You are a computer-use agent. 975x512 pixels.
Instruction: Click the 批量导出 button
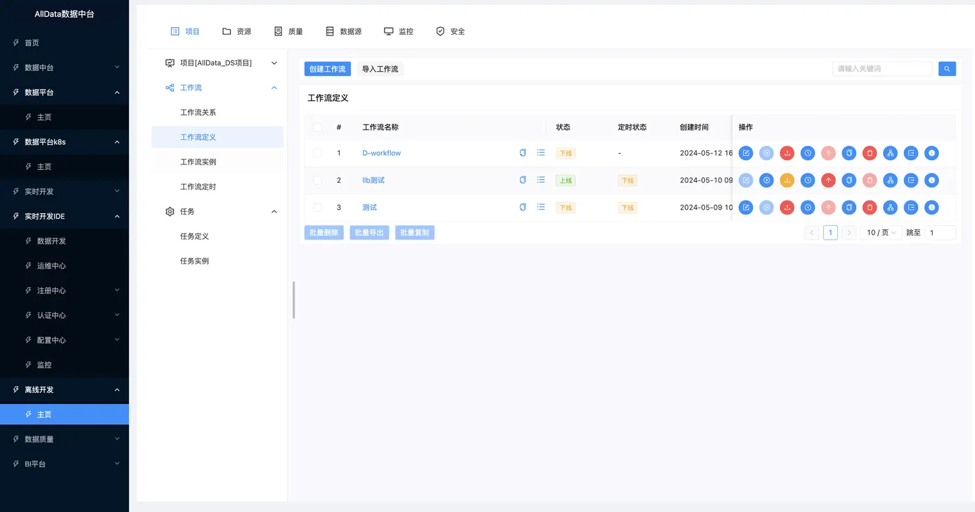(369, 233)
